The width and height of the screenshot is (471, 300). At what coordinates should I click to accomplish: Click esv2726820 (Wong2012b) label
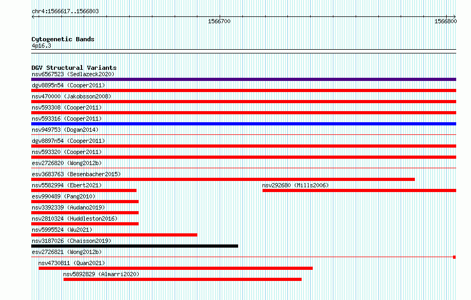[67, 163]
